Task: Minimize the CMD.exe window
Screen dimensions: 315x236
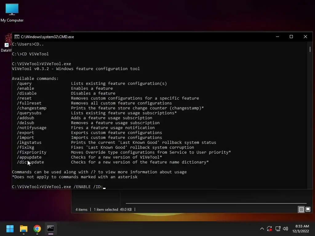Action: click(277, 37)
